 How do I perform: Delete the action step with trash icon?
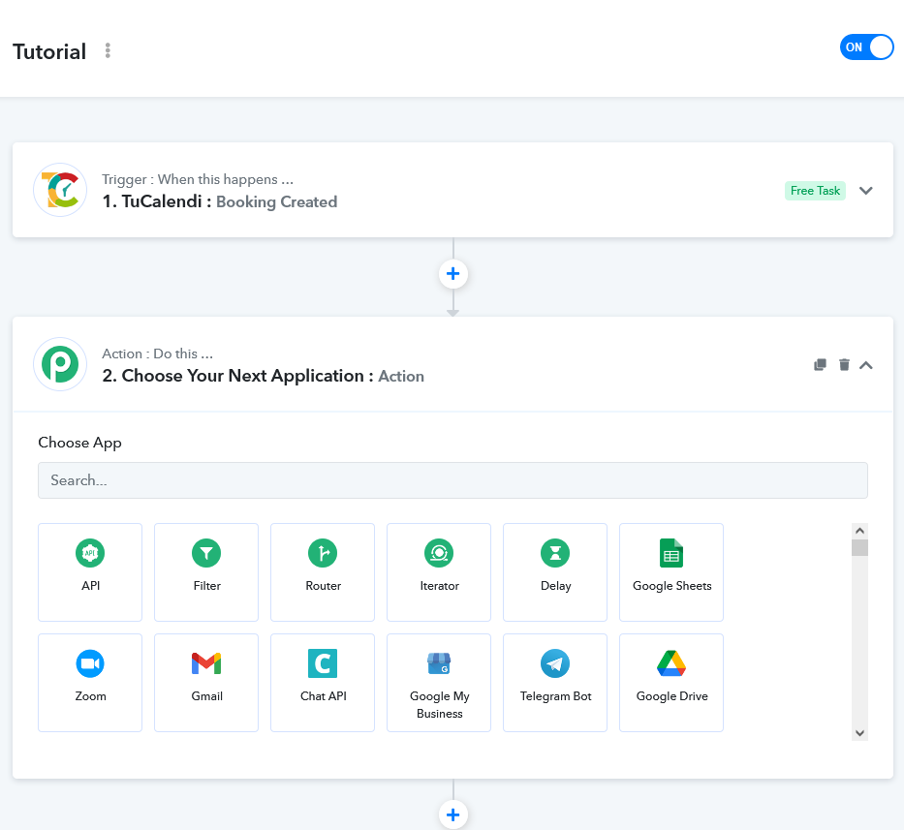click(x=844, y=365)
